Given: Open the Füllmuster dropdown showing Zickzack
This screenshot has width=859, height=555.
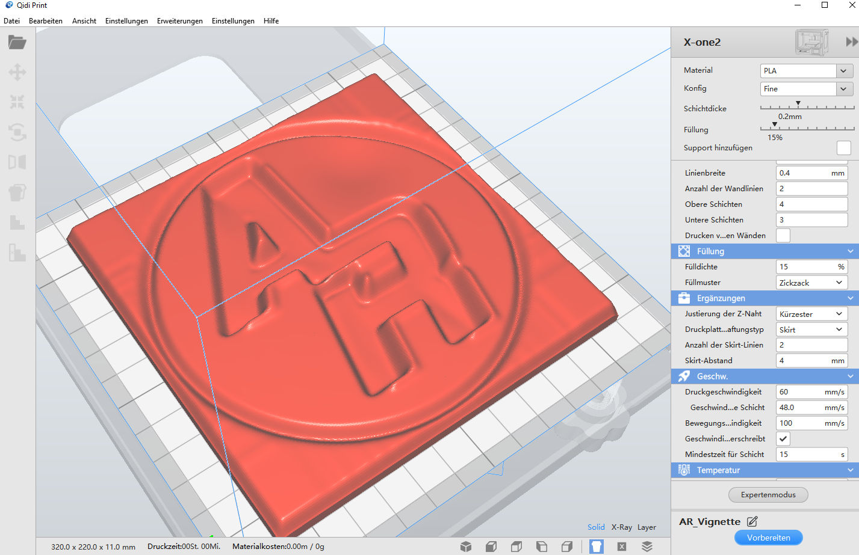Looking at the screenshot, I should pyautogui.click(x=812, y=283).
